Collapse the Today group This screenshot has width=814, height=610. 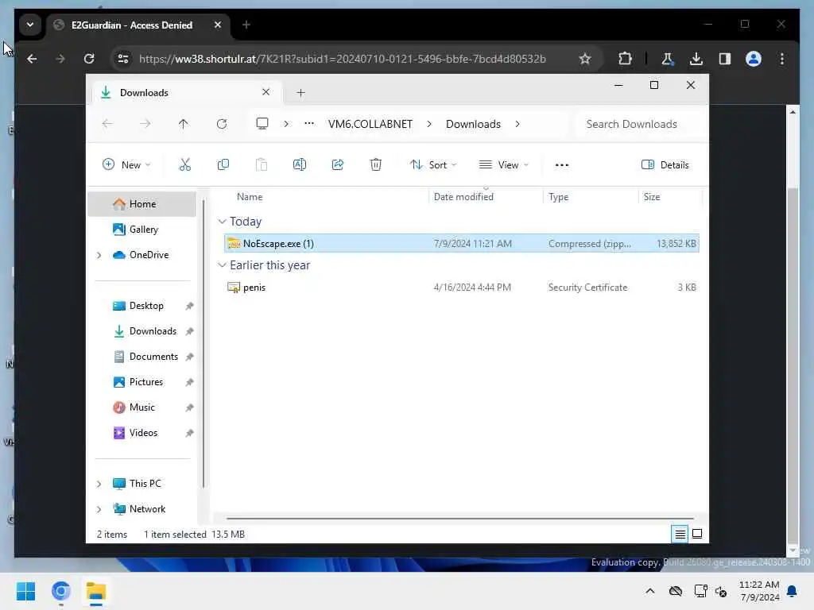(x=222, y=222)
